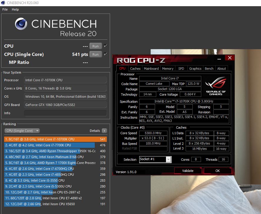Viewport: 261px width, 214px height.
Task: Select the Intel Core i7-6700HQ ranking row
Action: point(55,169)
